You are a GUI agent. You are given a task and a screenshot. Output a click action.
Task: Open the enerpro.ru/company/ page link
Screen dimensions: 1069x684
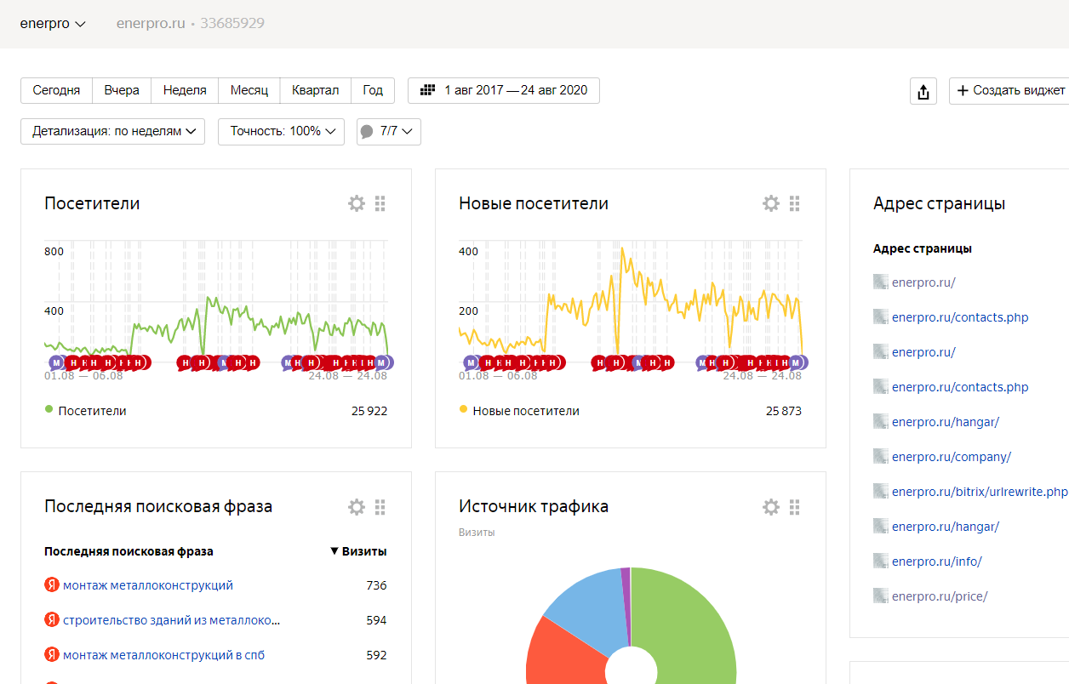[952, 457]
